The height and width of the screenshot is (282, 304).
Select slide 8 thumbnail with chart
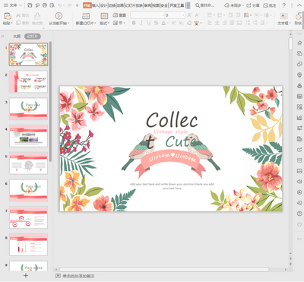point(28,245)
